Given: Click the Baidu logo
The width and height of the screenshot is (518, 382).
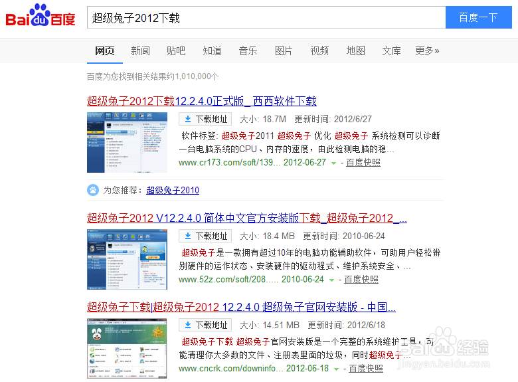Looking at the screenshot, I should pos(41,15).
